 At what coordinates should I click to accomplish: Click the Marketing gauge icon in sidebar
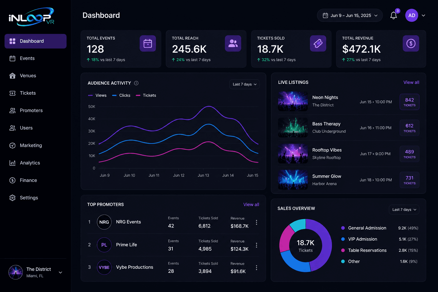pos(12,145)
